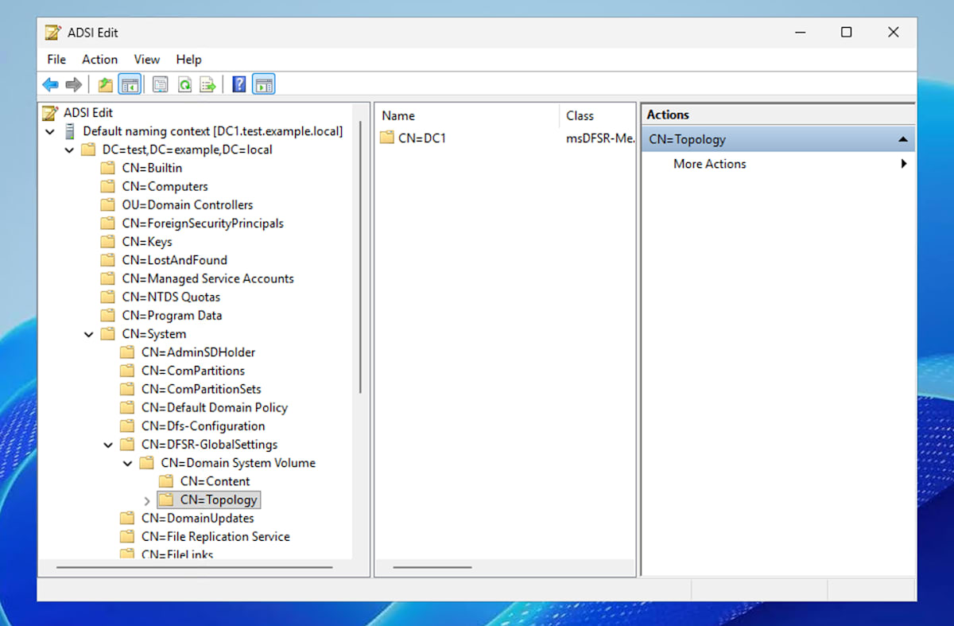954x626 pixels.
Task: Refresh the view using the toolbar icon
Action: pyautogui.click(x=184, y=84)
